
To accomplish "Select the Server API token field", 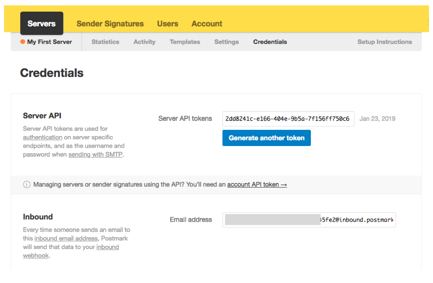I will tap(288, 119).
